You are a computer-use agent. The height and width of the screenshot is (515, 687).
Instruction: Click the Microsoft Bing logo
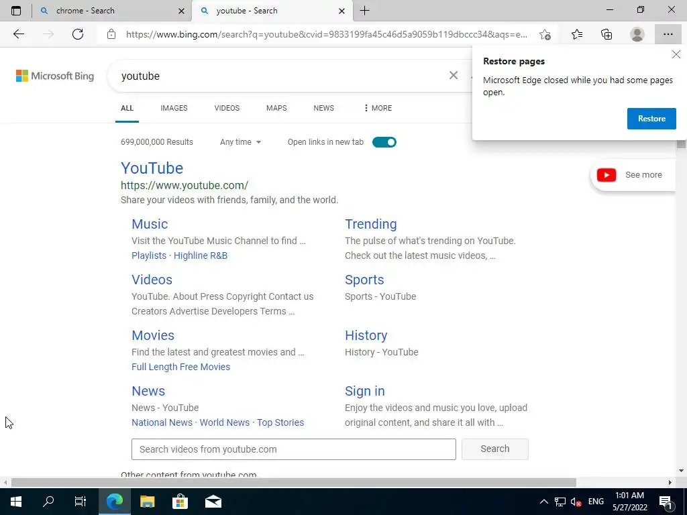click(55, 76)
